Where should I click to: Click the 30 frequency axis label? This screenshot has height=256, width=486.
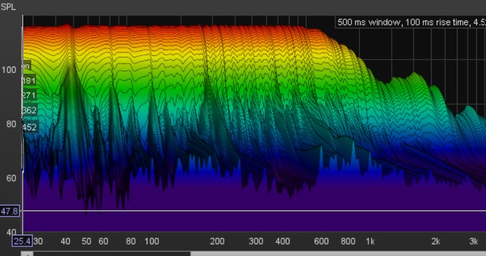pos(38,241)
